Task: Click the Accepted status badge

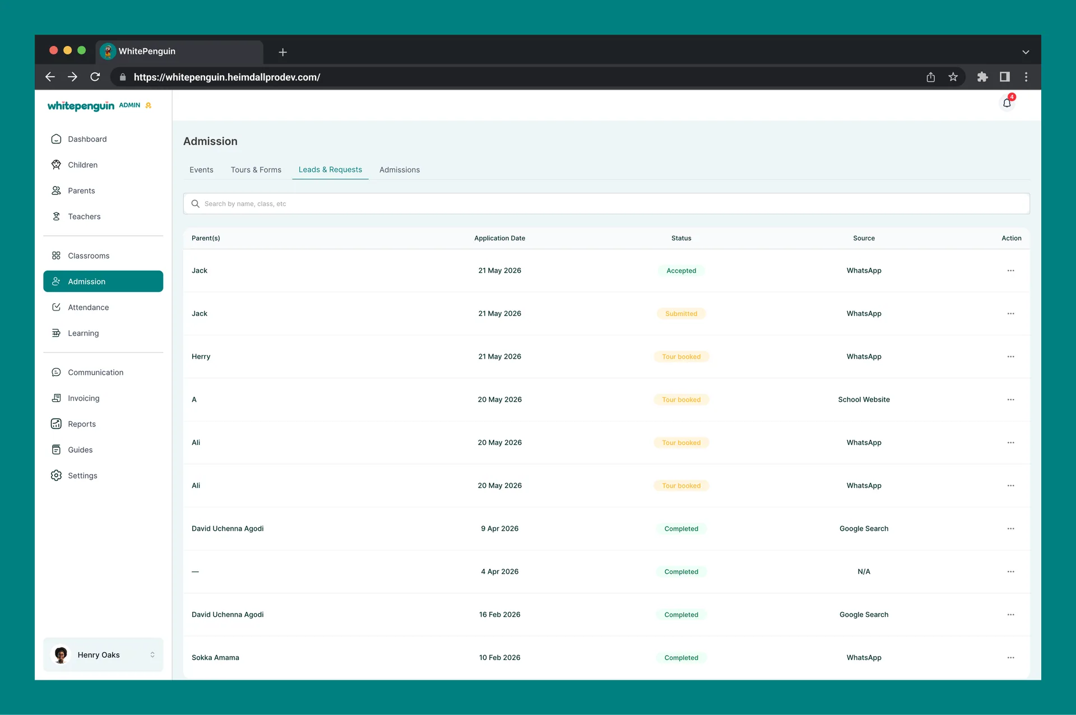Action: (x=681, y=271)
